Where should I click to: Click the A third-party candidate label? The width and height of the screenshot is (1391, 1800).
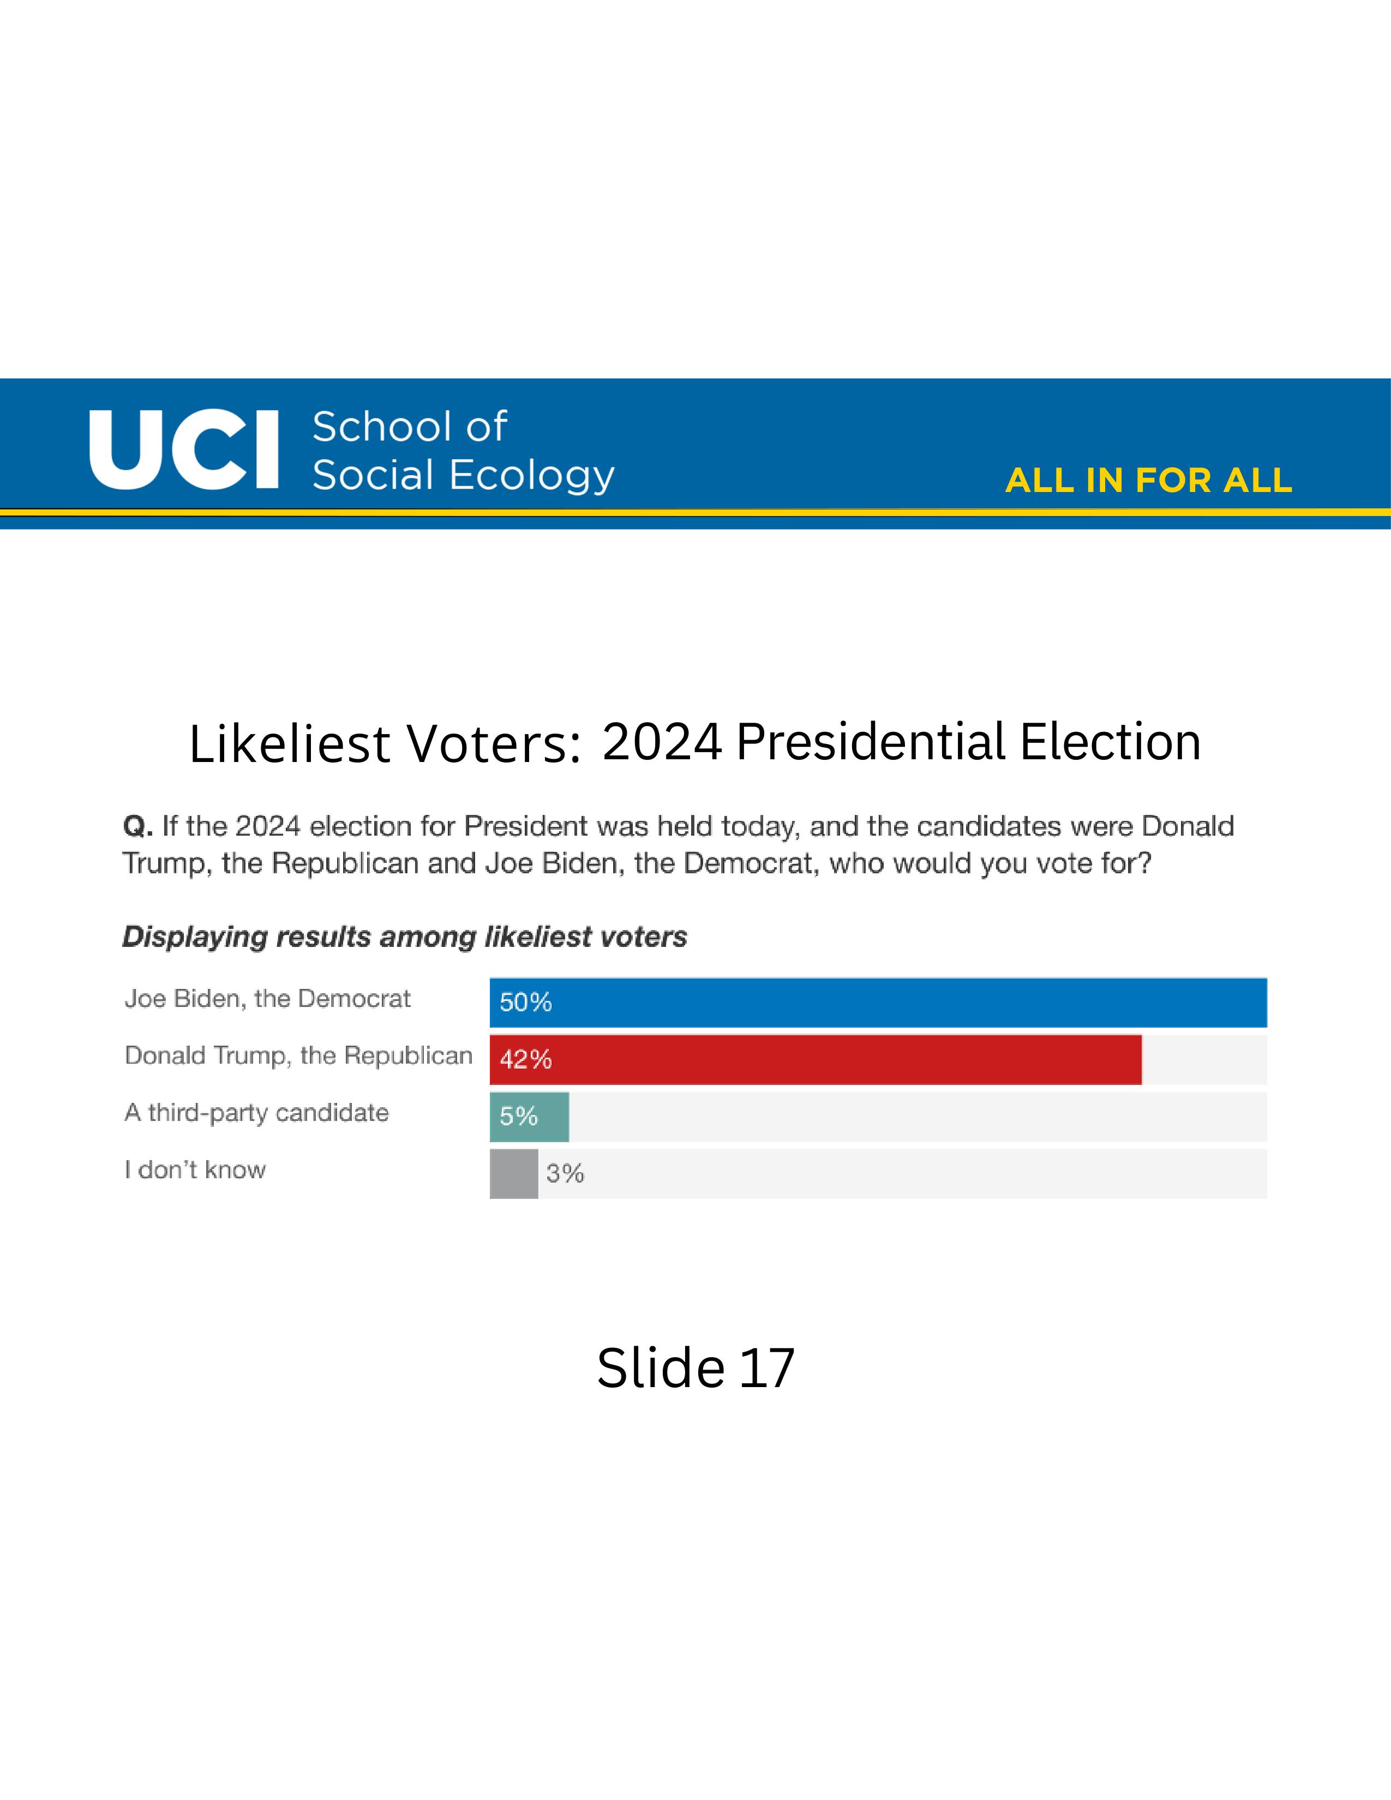(x=256, y=1113)
